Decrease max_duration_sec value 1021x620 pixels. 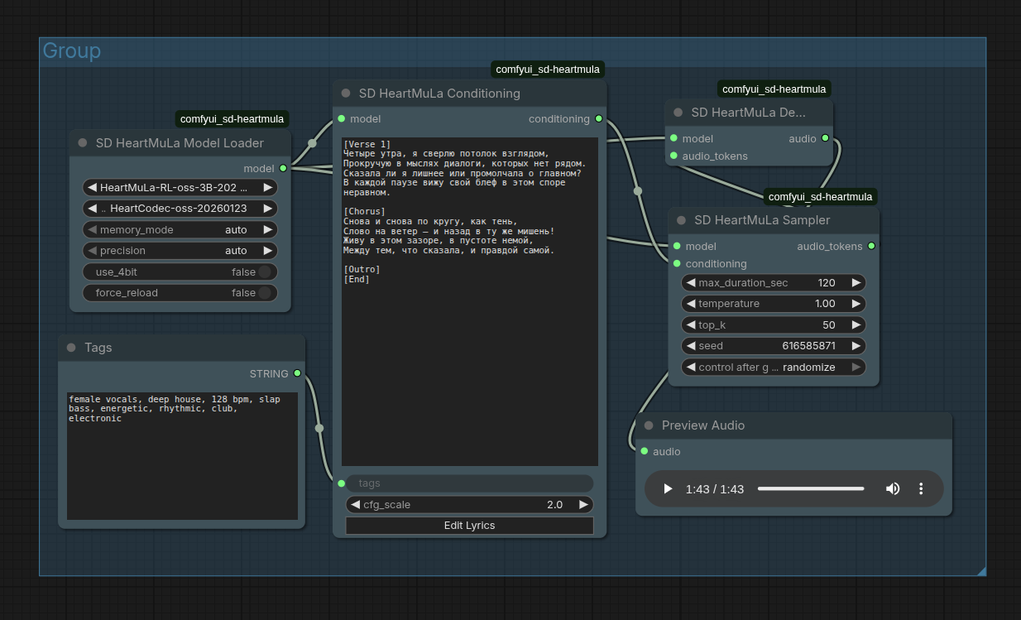click(x=691, y=282)
